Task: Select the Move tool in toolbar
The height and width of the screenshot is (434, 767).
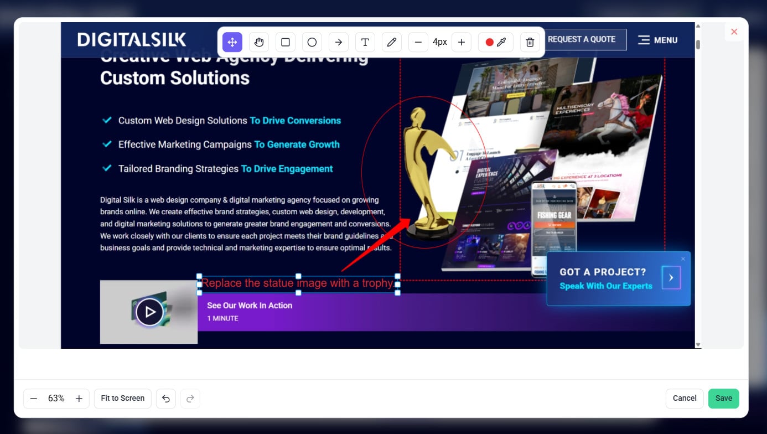Action: coord(232,42)
